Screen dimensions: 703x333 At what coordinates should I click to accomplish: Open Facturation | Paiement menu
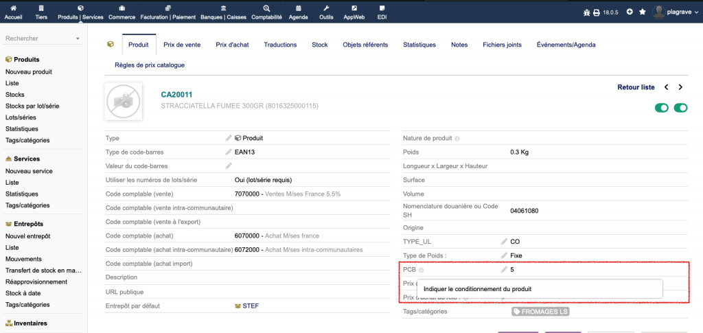(168, 12)
